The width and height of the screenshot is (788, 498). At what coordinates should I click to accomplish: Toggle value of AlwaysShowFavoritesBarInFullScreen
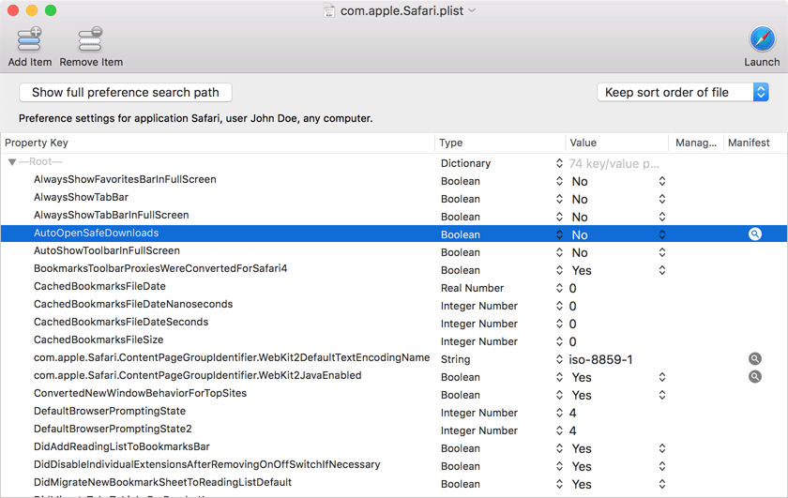tap(662, 181)
